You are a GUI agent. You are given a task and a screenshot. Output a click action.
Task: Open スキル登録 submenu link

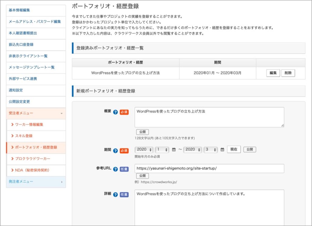[x=36, y=136]
